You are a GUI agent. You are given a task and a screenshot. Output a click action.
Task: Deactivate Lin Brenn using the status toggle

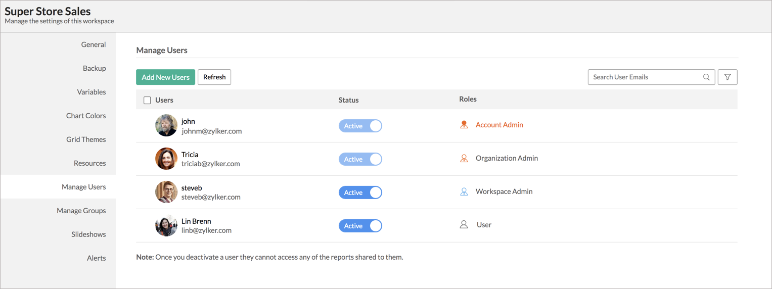[360, 226]
